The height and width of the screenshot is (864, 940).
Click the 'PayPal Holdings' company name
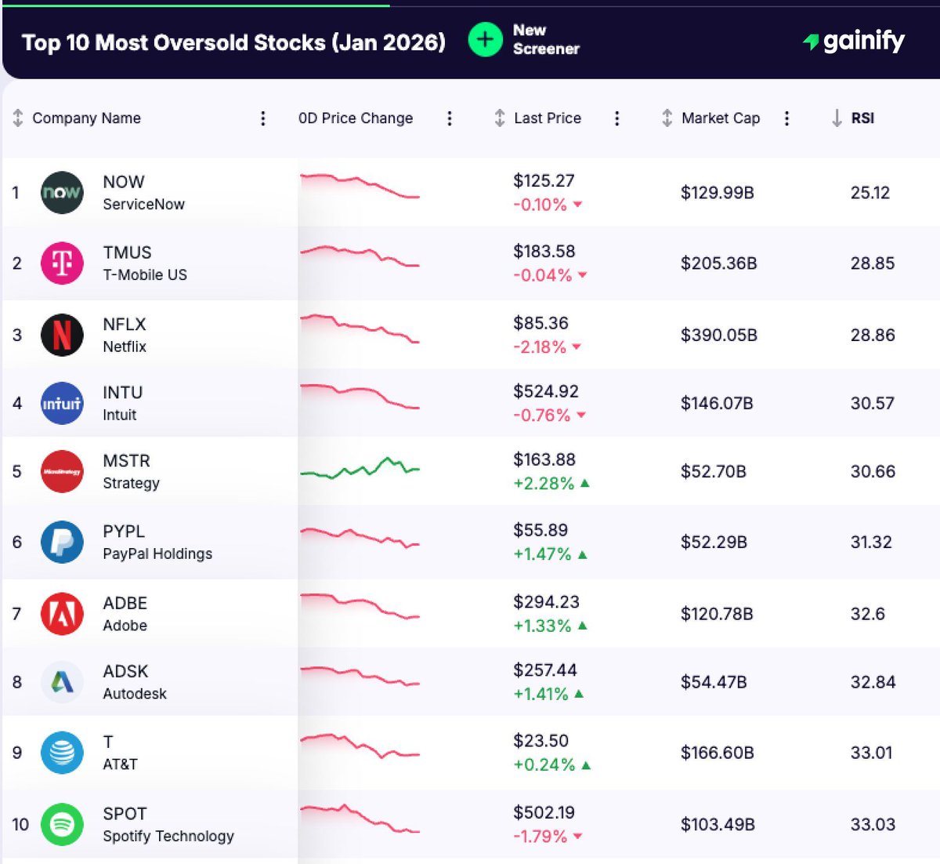pos(157,554)
